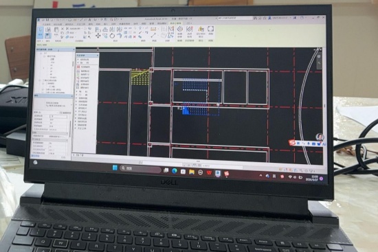Screen dimensions: 378x252
Task: Open Revit from the Windows taskbar
Action: (x=218, y=173)
